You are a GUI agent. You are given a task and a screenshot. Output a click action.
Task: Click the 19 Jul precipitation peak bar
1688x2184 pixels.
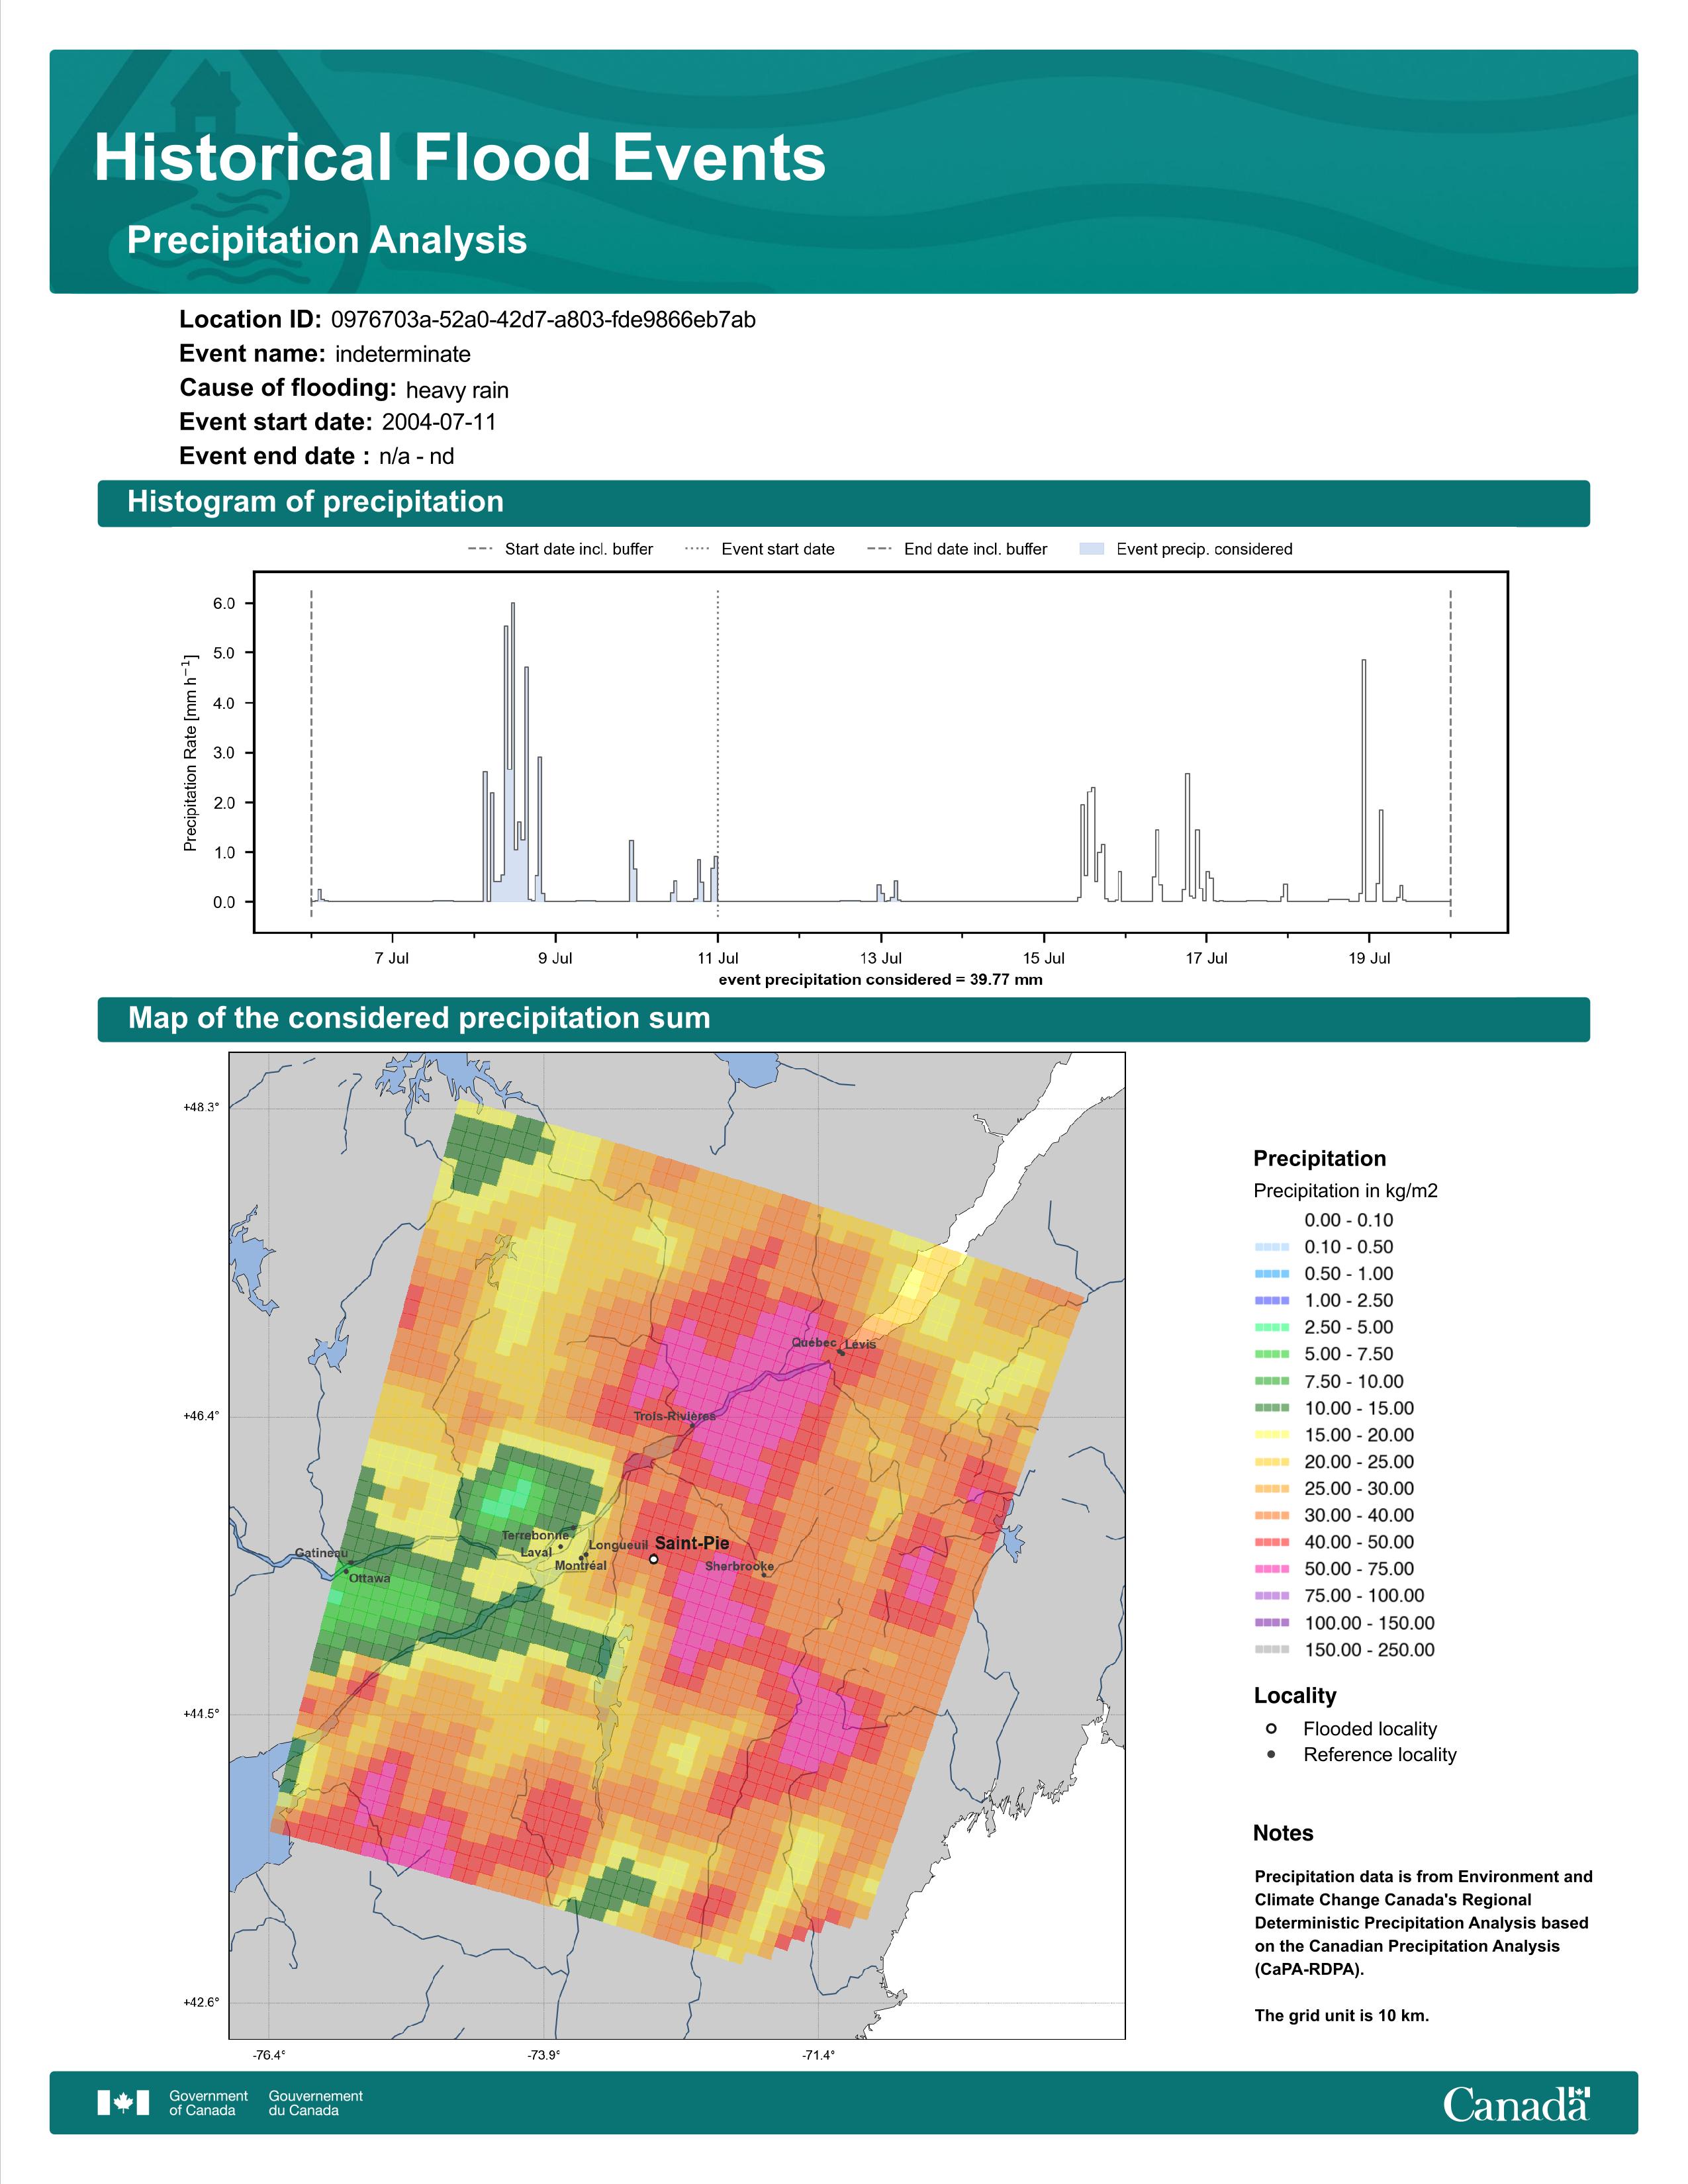point(1364,780)
